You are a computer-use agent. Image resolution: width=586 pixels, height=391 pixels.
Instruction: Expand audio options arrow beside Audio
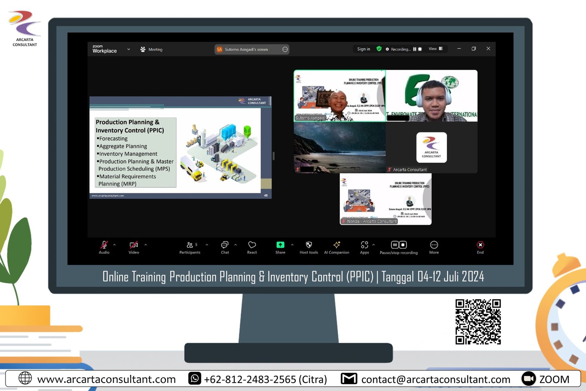click(x=114, y=245)
